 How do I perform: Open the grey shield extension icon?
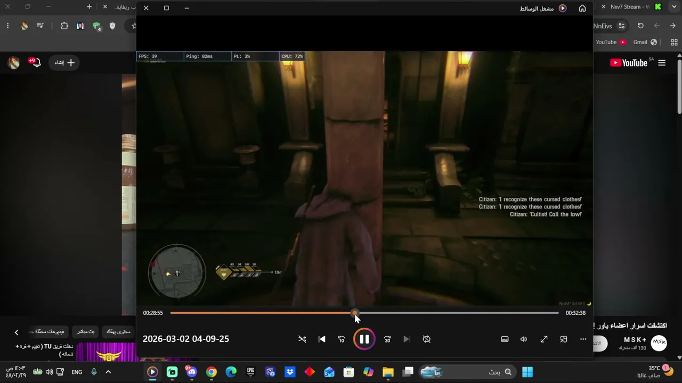[x=112, y=26]
